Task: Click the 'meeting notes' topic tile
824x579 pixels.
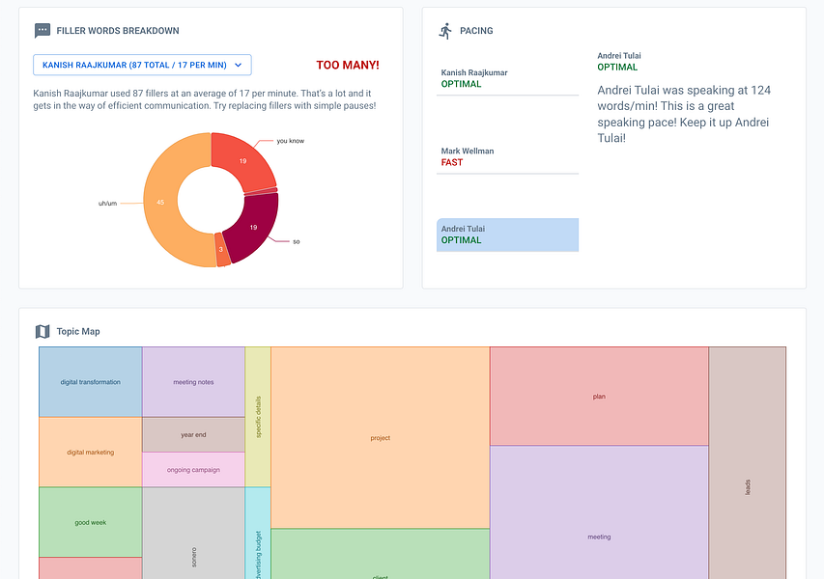Action: [193, 382]
